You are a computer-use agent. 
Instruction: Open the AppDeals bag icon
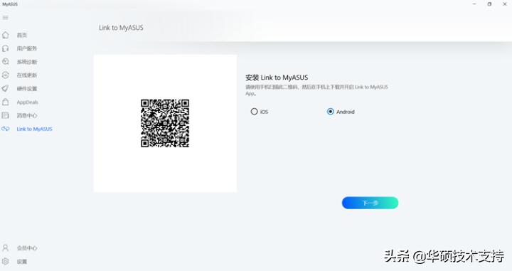click(x=6, y=102)
